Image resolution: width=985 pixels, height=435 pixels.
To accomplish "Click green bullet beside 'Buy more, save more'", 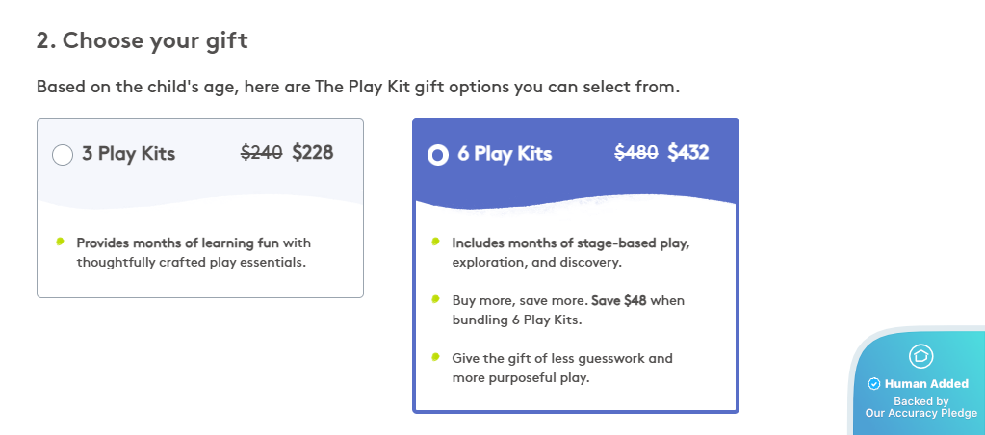I will pyautogui.click(x=436, y=298).
